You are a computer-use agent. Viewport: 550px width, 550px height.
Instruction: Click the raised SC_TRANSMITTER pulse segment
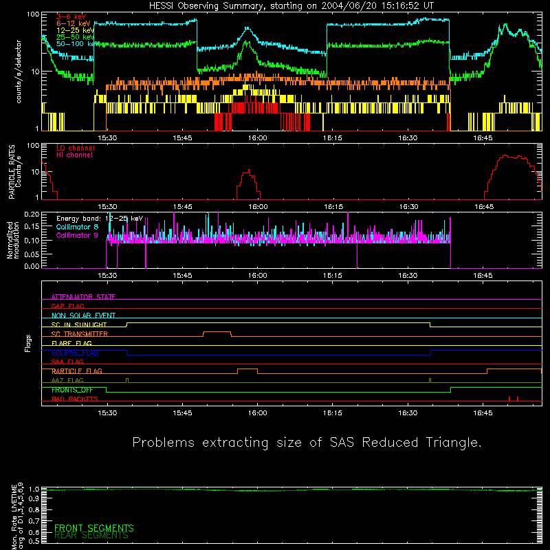coord(217,332)
